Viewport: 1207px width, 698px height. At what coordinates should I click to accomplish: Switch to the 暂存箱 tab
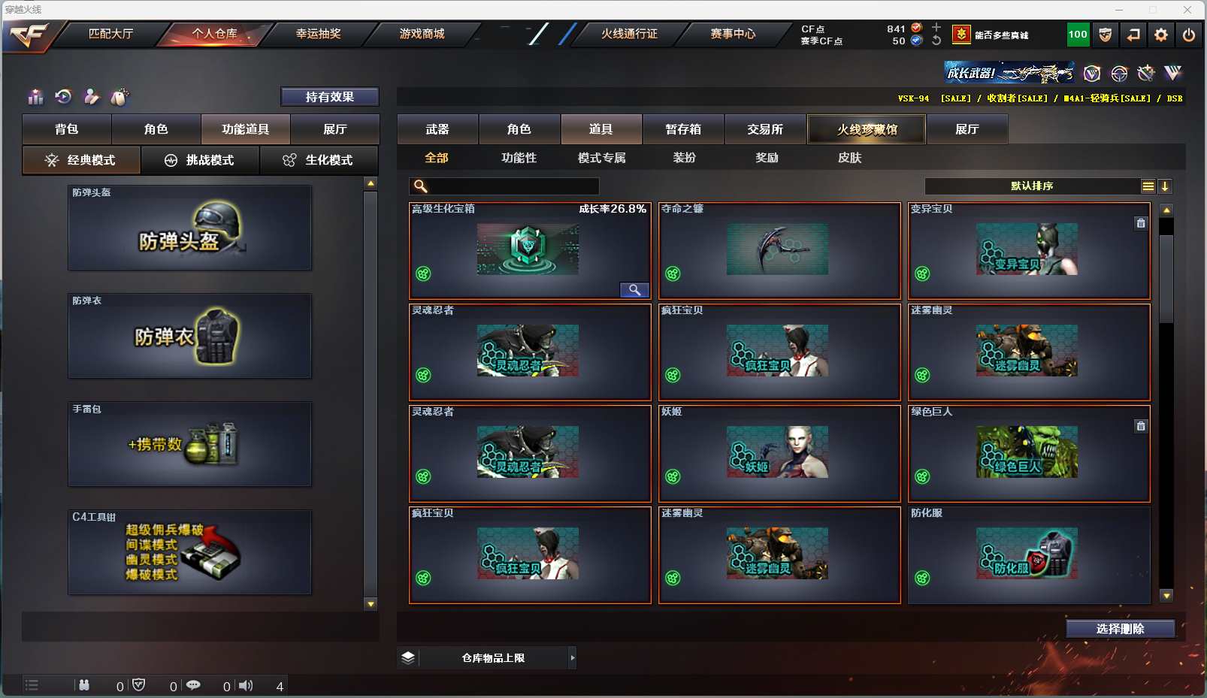pos(683,129)
